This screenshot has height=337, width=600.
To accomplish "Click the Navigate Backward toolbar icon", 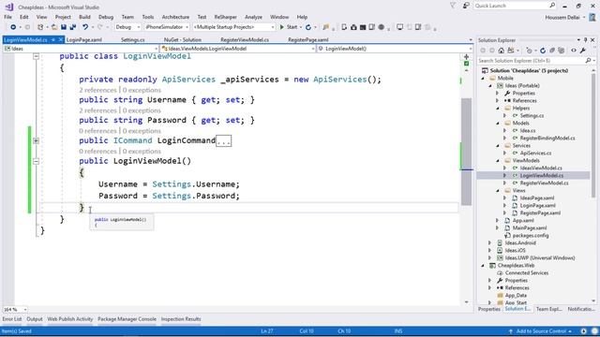I will (13, 27).
